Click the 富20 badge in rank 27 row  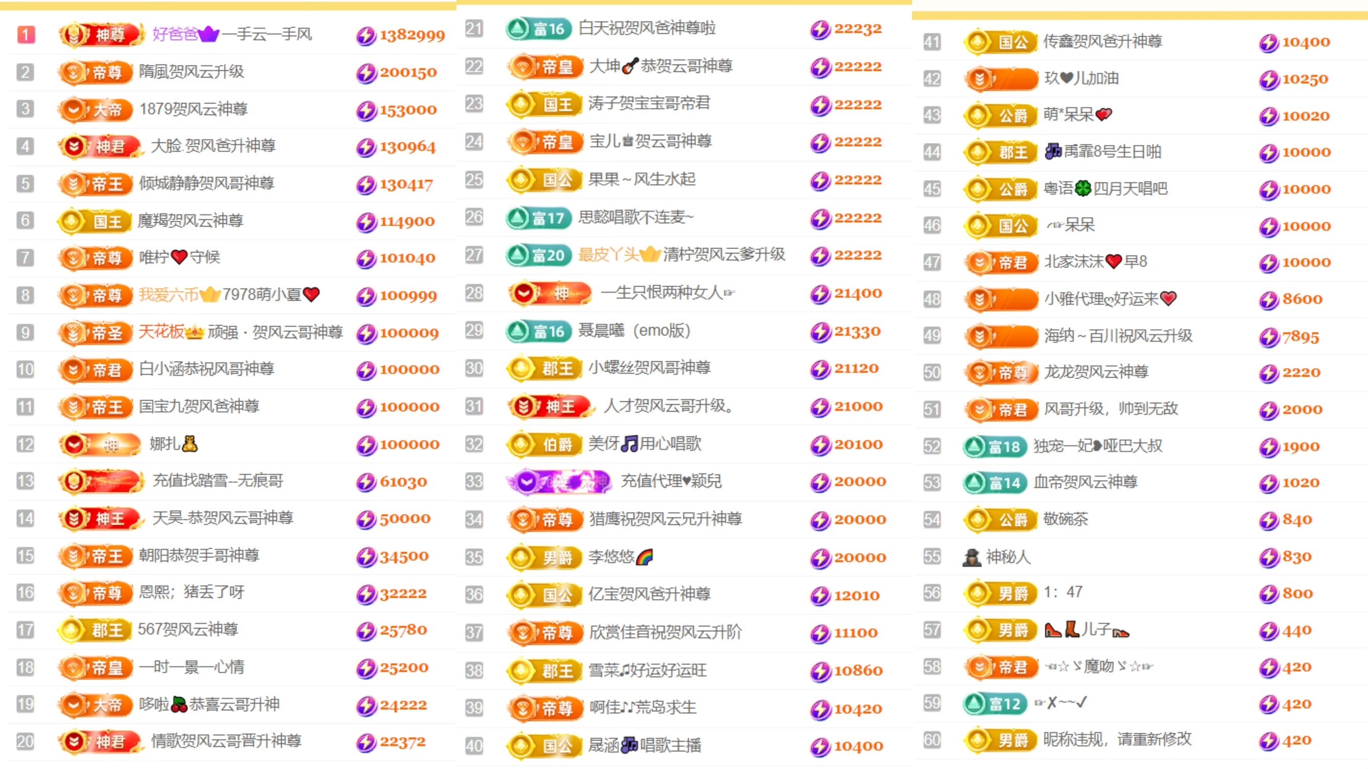tap(539, 255)
